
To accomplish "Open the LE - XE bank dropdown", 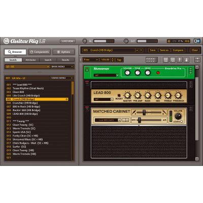I will pos(27,66).
